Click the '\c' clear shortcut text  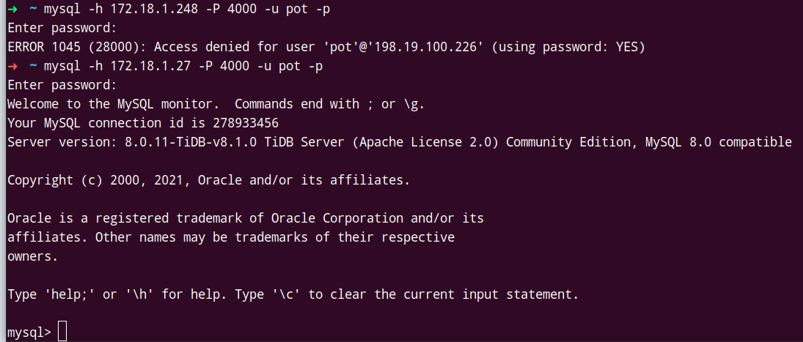coord(286,295)
